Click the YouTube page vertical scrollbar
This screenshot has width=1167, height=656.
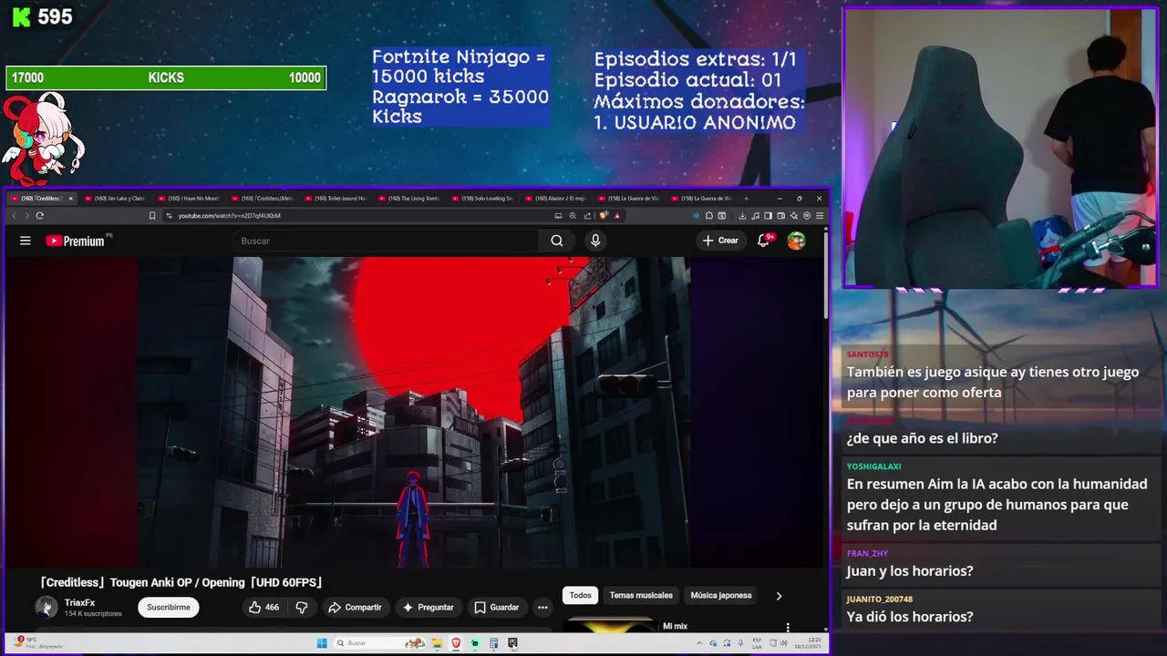pos(827,273)
